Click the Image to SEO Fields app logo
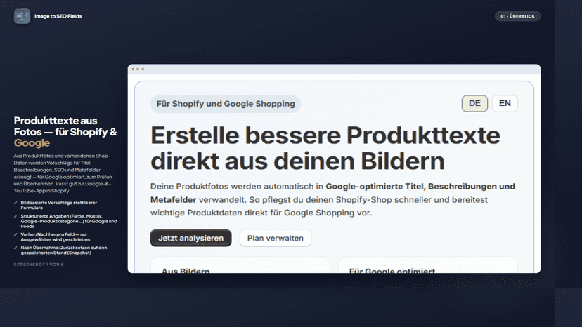This screenshot has height=327, width=582. pyautogui.click(x=22, y=16)
